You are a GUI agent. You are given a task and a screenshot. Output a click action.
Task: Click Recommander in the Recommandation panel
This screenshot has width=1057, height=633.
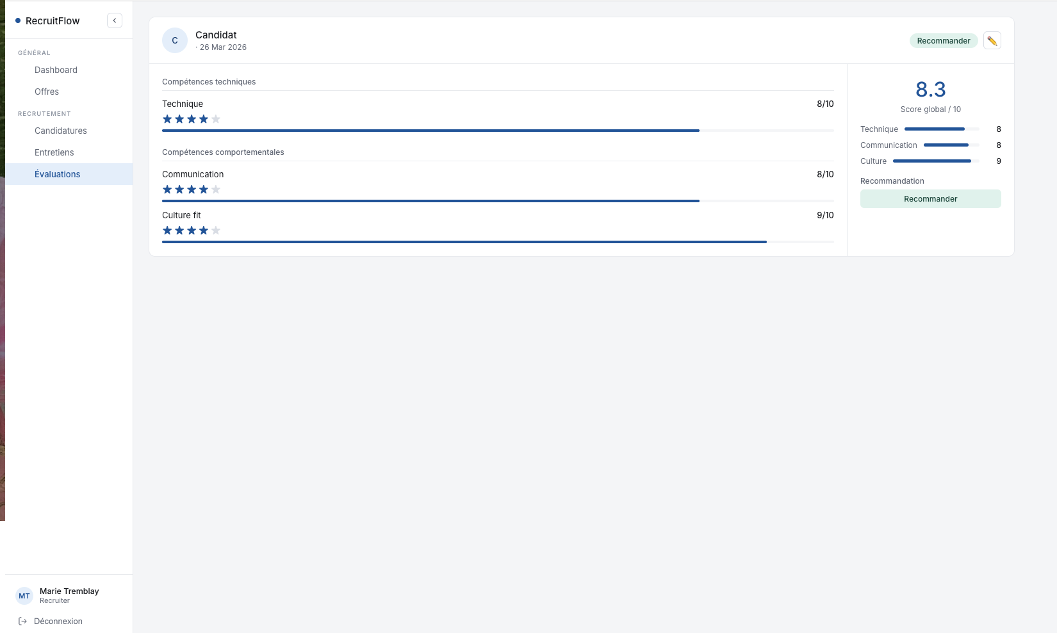[x=930, y=198]
